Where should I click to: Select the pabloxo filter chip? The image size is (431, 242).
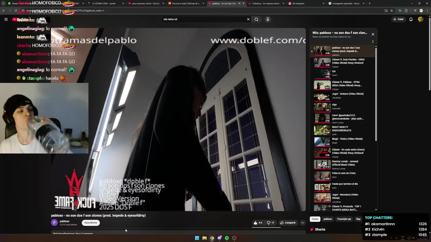(328, 219)
